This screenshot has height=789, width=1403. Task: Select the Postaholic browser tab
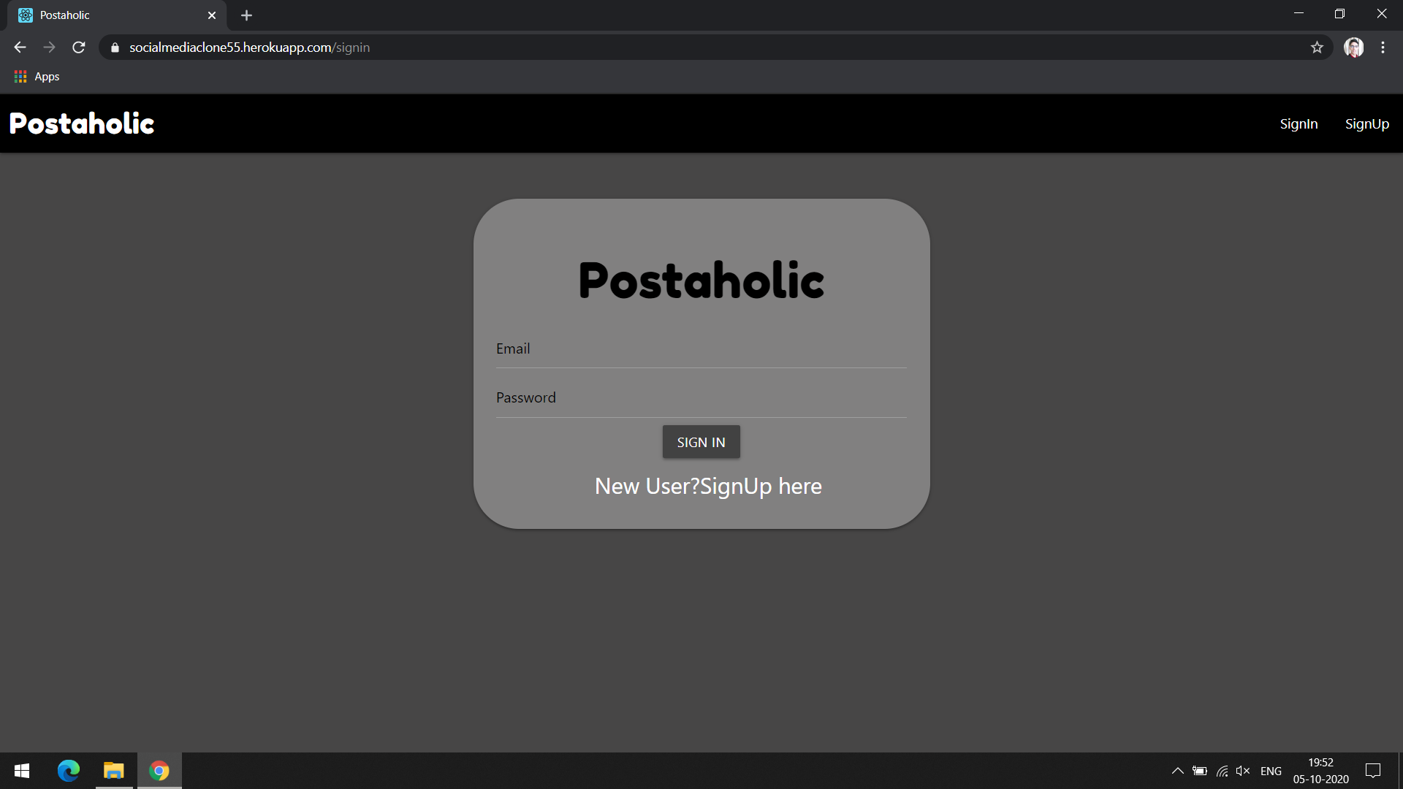tap(110, 15)
